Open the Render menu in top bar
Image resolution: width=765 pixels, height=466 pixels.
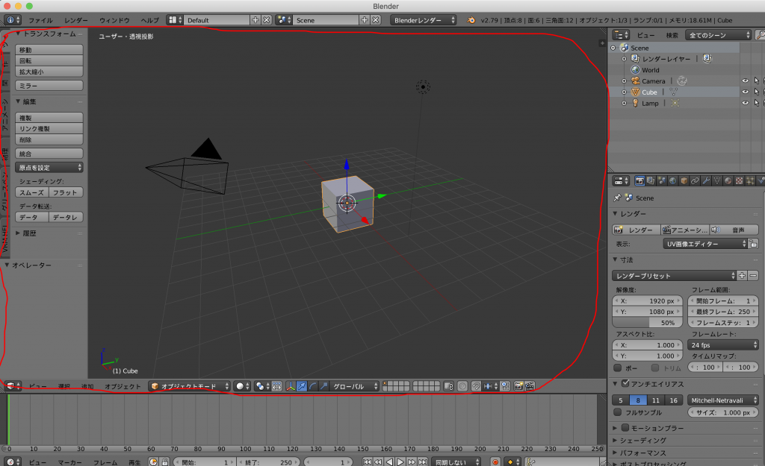[x=76, y=20]
